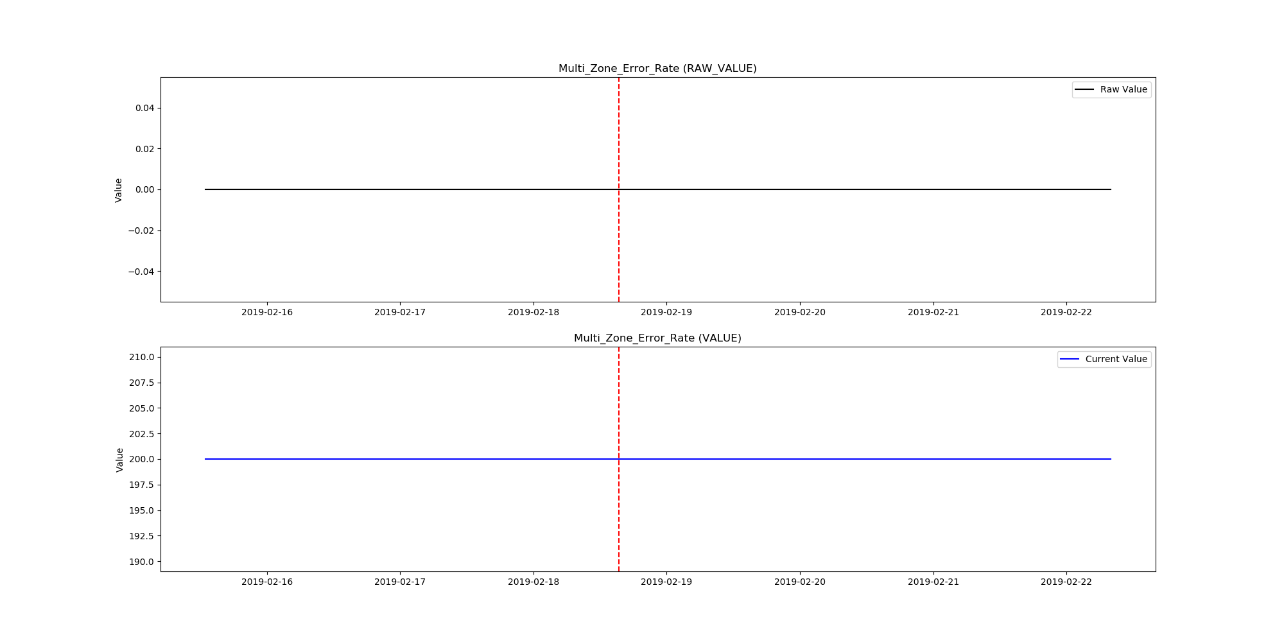Click the Value y-axis label of top chart
The image size is (1284, 642).
pyautogui.click(x=119, y=190)
